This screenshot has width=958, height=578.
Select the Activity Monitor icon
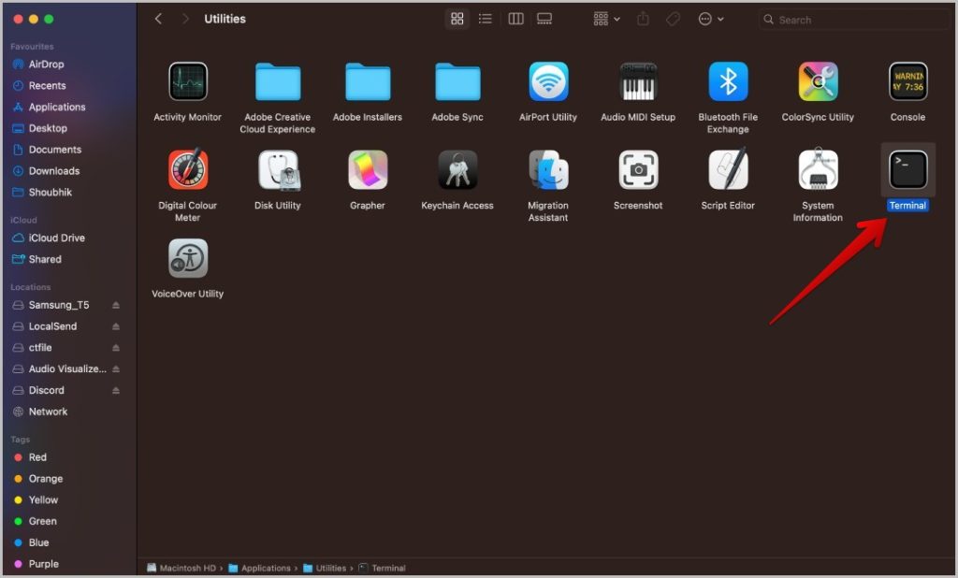click(187, 82)
